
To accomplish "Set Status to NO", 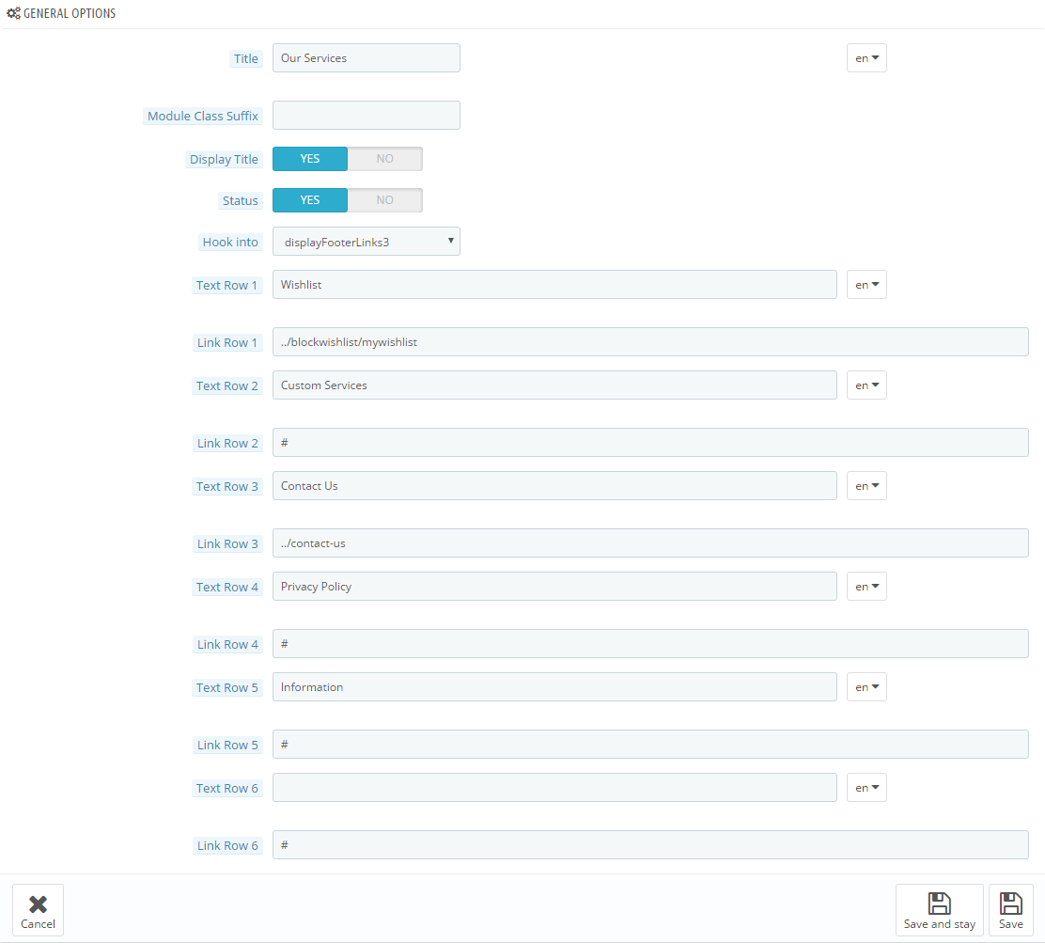I will 384,200.
